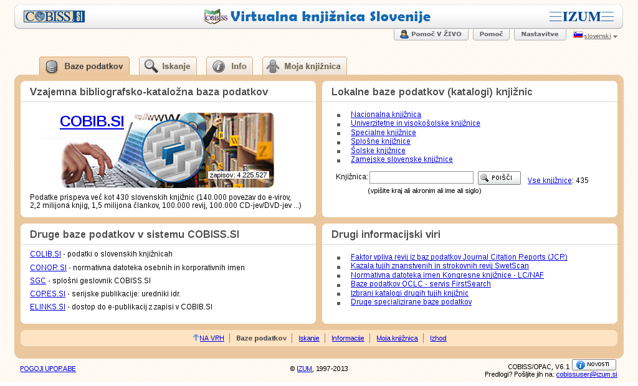Open the COBIB.SI database link
Image resolution: width=638 pixels, height=386 pixels.
pos(92,121)
